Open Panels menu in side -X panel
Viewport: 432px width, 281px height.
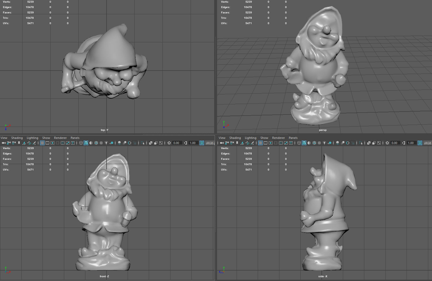293,138
